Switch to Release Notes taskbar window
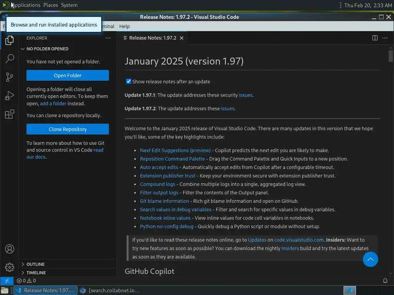 point(45,290)
